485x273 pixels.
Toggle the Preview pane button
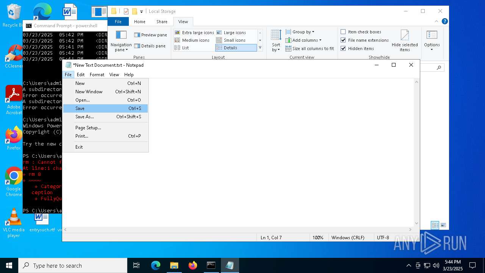click(150, 35)
